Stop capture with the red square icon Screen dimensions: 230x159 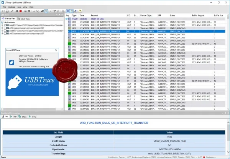[x=21, y=11]
